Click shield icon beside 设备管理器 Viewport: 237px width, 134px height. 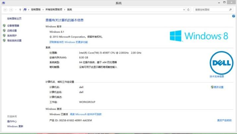[x=4, y=26]
